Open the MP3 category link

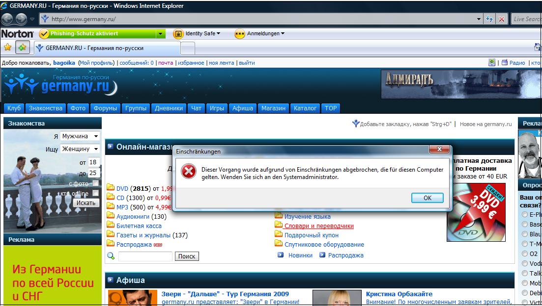pyautogui.click(x=122, y=207)
